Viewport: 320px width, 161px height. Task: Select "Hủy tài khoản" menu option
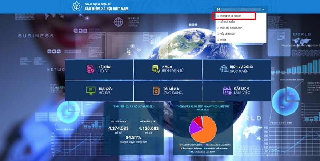tap(227, 34)
